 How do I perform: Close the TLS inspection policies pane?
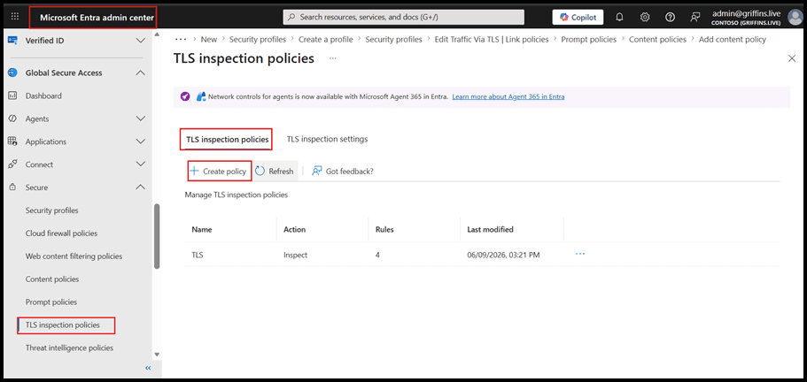pyautogui.click(x=792, y=58)
